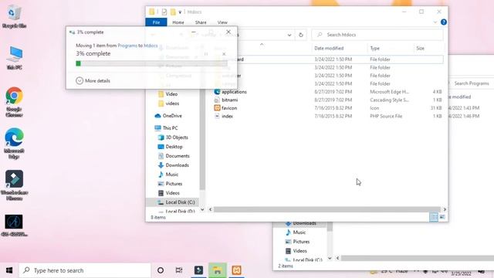Open the View ribbon tab

(222, 22)
